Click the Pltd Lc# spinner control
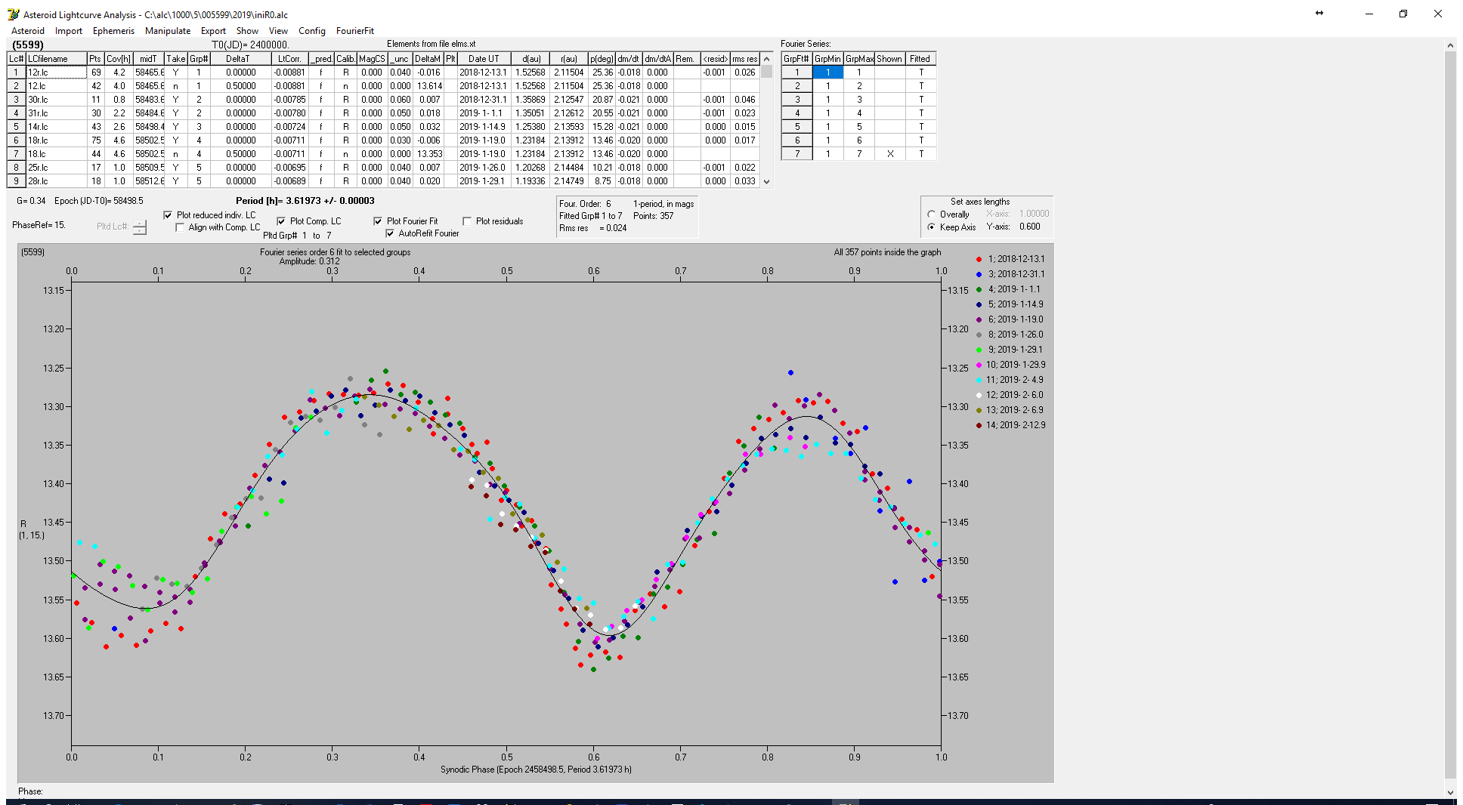This screenshot has height=805, width=1463. (x=140, y=227)
